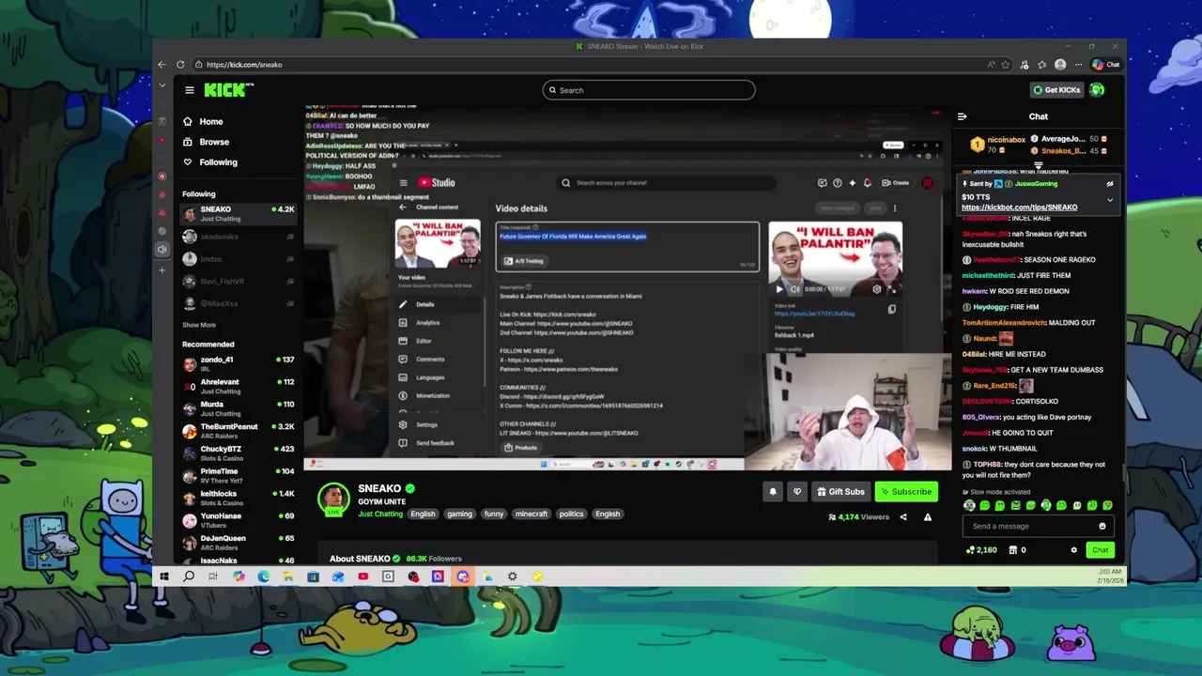Viewport: 1202px width, 676px height.
Task: Select the minecraft tag
Action: click(531, 514)
